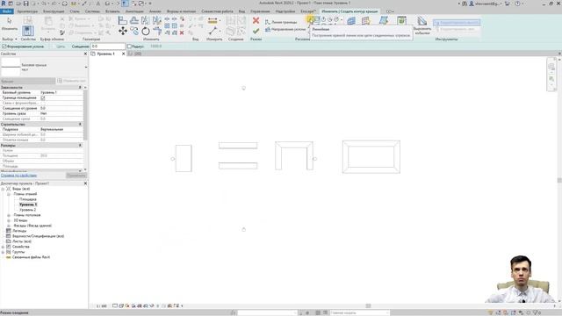Expand the 3D Views tree node

(x=9, y=220)
